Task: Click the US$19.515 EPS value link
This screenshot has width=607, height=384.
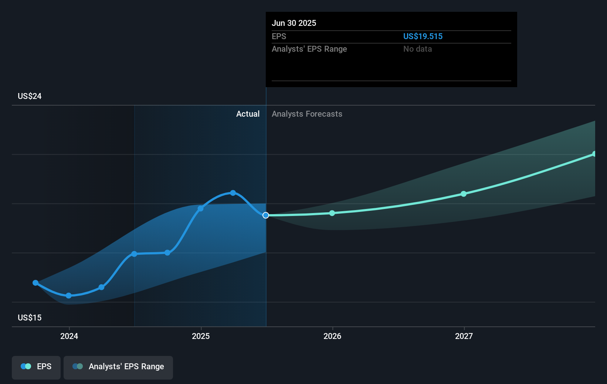Action: coord(423,36)
